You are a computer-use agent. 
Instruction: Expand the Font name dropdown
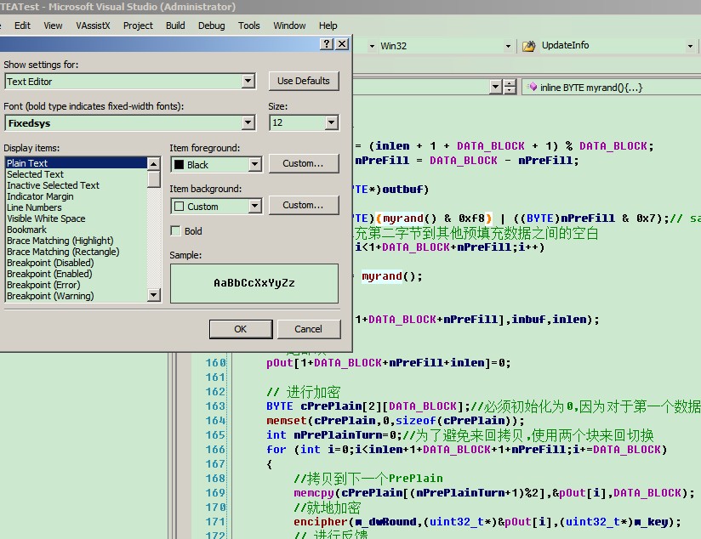pos(248,123)
